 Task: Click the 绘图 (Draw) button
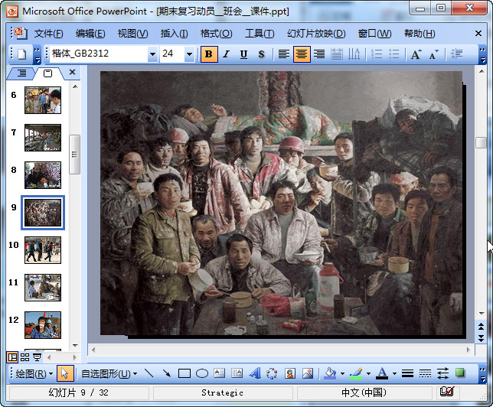34,373
